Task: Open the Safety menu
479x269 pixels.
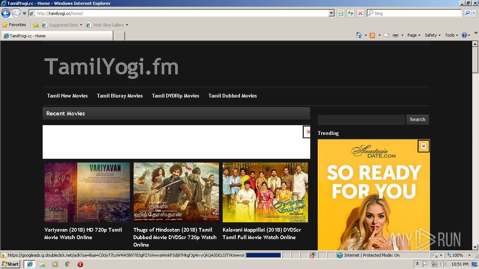Action: [x=433, y=35]
